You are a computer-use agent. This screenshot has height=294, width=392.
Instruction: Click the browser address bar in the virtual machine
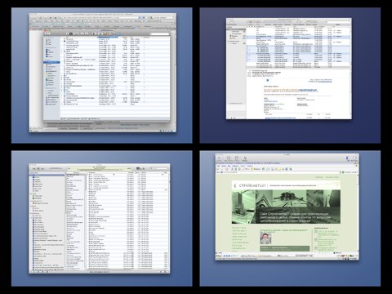280,172
